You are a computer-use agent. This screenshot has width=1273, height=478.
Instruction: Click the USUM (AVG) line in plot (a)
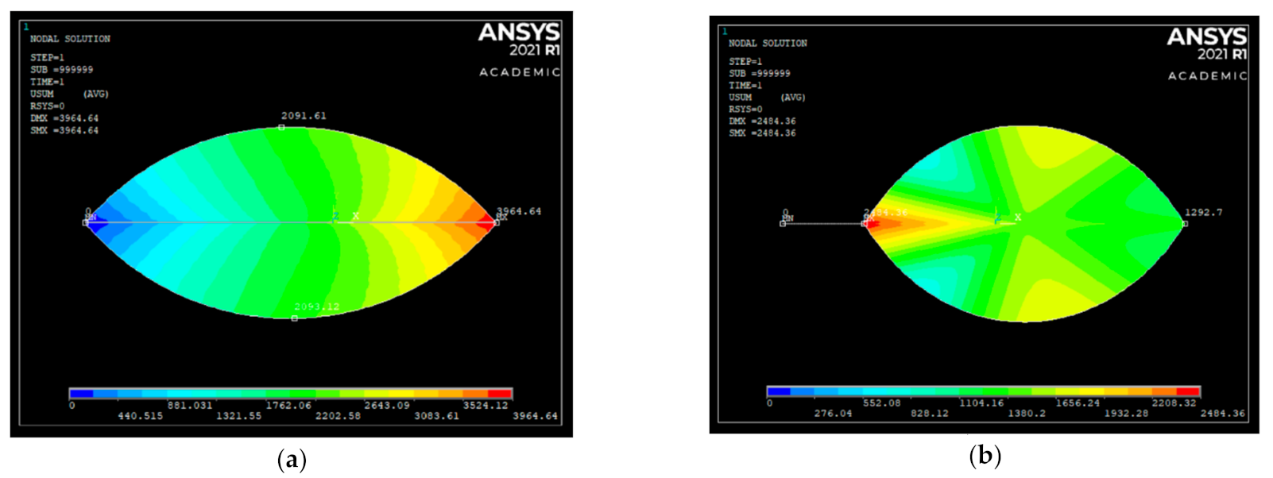[x=69, y=94]
